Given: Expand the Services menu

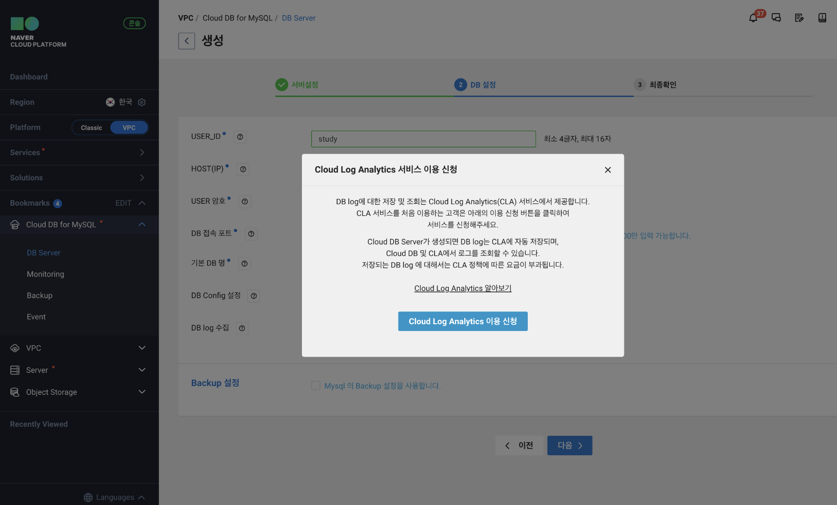Looking at the screenshot, I should pyautogui.click(x=142, y=153).
